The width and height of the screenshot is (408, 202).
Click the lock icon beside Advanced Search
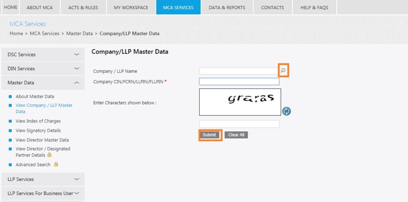[x=56, y=164]
